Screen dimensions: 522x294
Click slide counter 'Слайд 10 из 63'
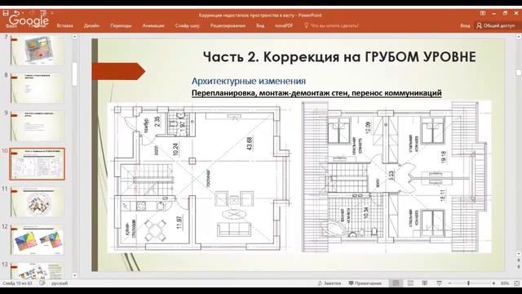[x=17, y=283]
